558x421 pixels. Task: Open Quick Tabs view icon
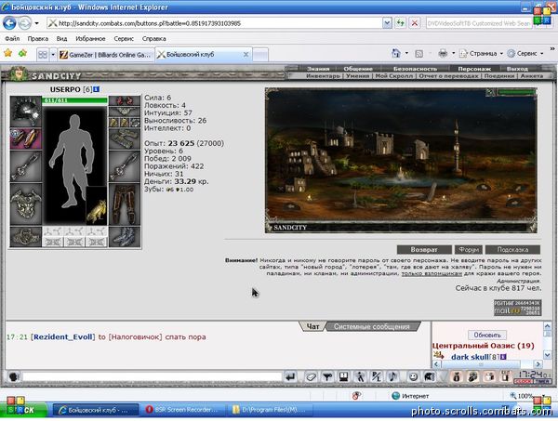[43, 55]
